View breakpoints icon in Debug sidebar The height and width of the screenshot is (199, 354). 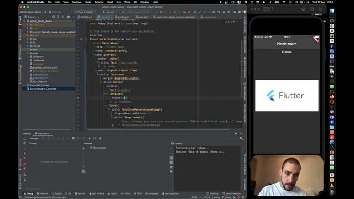coord(24,164)
